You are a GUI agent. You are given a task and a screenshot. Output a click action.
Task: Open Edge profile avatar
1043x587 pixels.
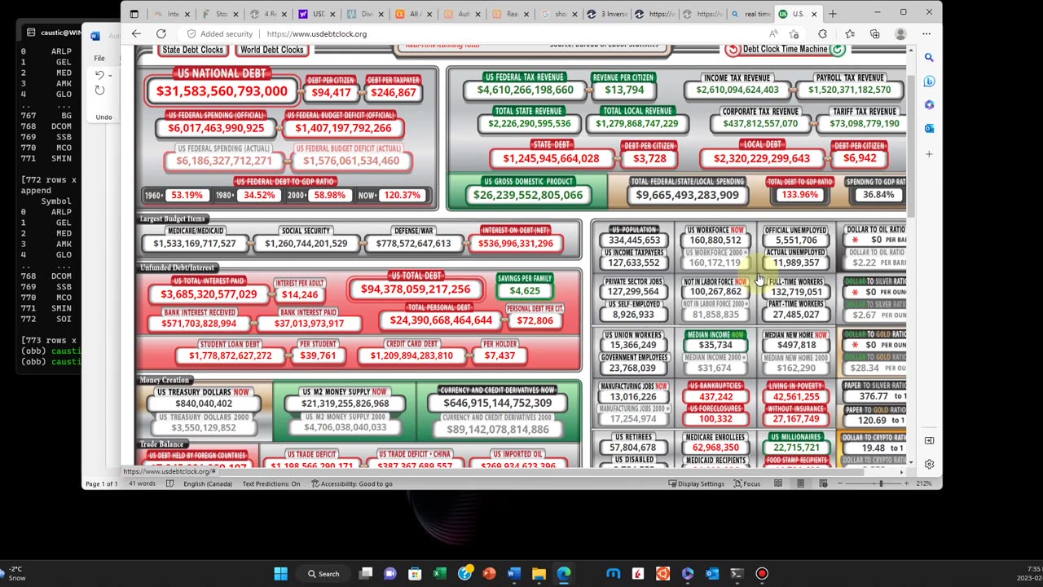tap(900, 34)
